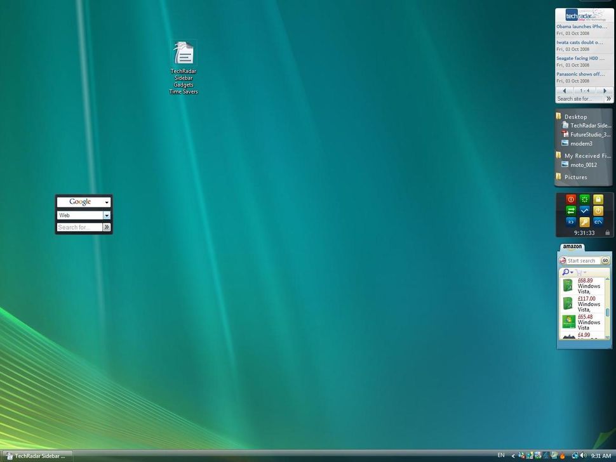Click the Search site for input box

point(581,99)
